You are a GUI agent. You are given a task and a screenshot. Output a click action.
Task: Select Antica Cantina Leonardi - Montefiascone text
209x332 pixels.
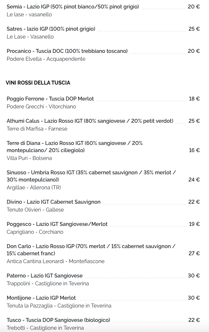tap(56, 261)
